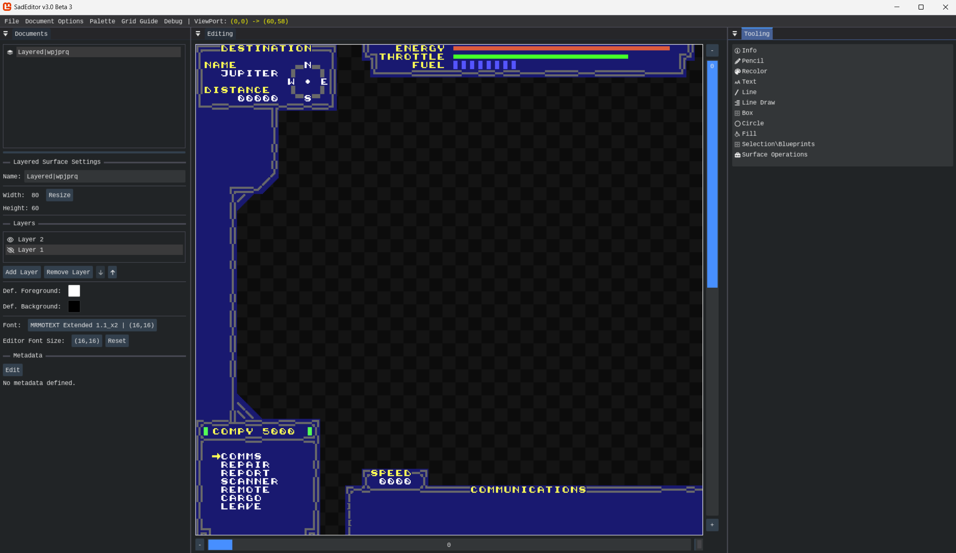Collapse the Documents panel triangle
The image size is (956, 553).
pyautogui.click(x=6, y=34)
